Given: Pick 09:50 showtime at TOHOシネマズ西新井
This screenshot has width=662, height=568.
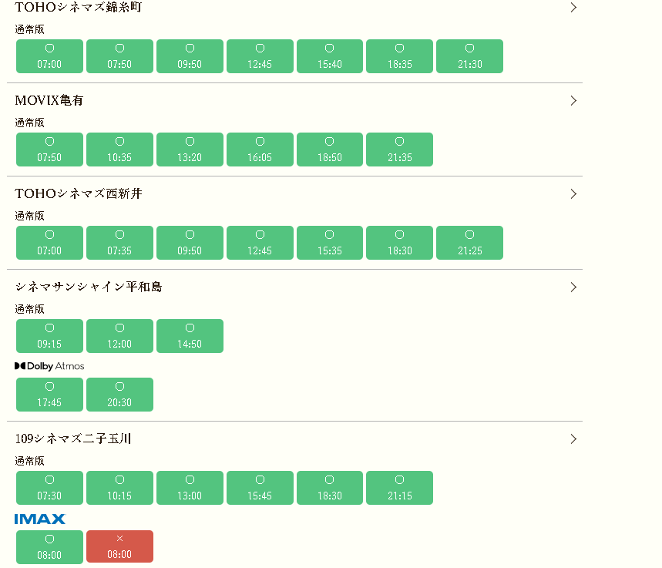Looking at the screenshot, I should click(x=190, y=243).
